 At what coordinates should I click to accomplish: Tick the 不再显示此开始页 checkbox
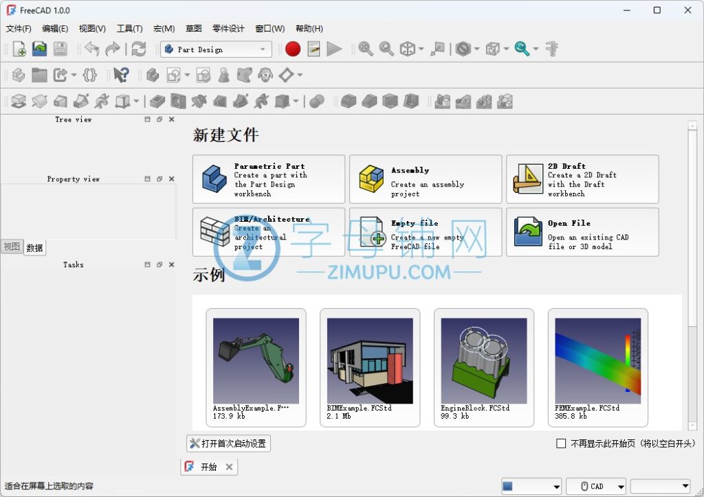pos(561,443)
